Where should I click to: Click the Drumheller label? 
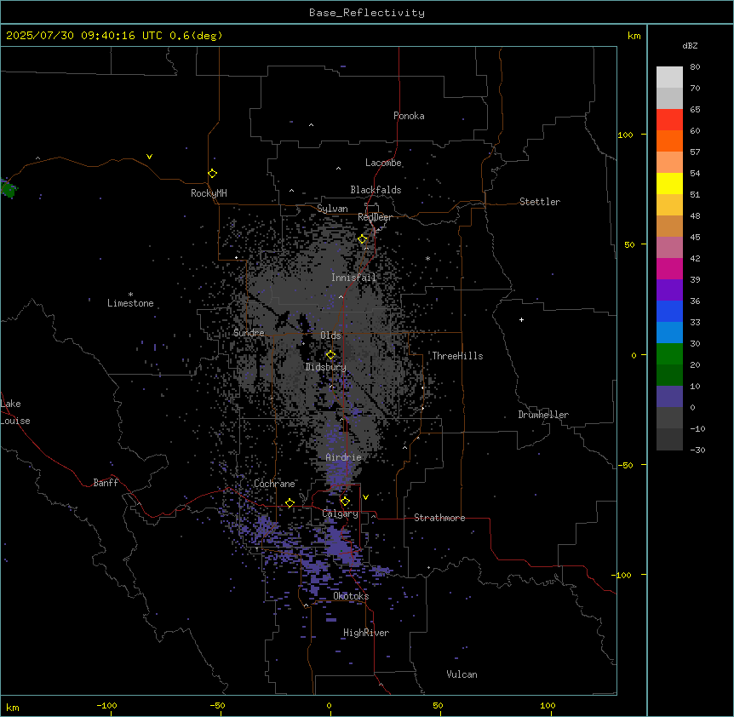[543, 415]
